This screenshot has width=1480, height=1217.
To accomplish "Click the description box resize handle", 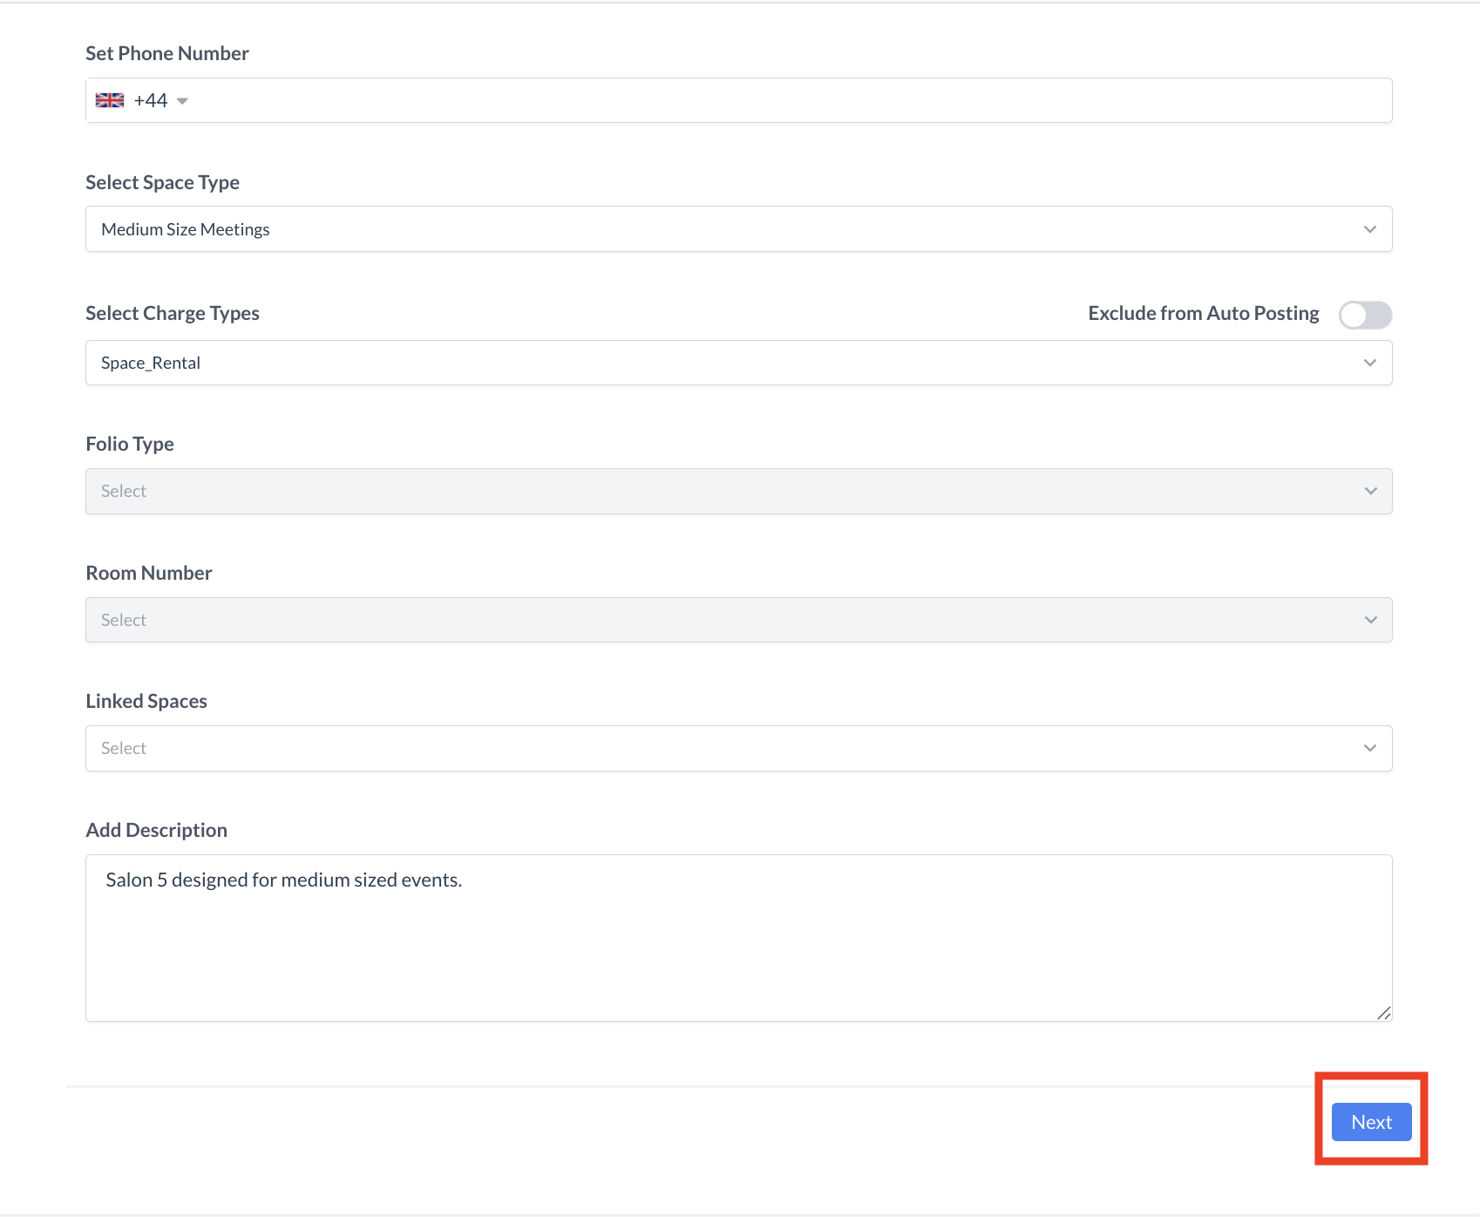I will pos(1383,1012).
